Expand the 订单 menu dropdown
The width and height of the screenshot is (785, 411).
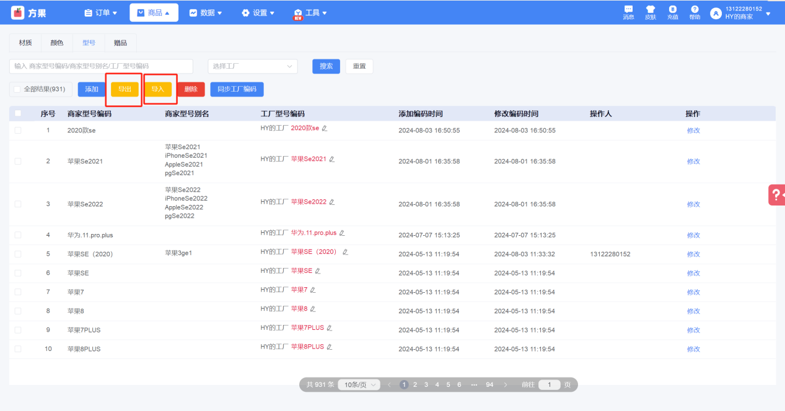tap(100, 12)
